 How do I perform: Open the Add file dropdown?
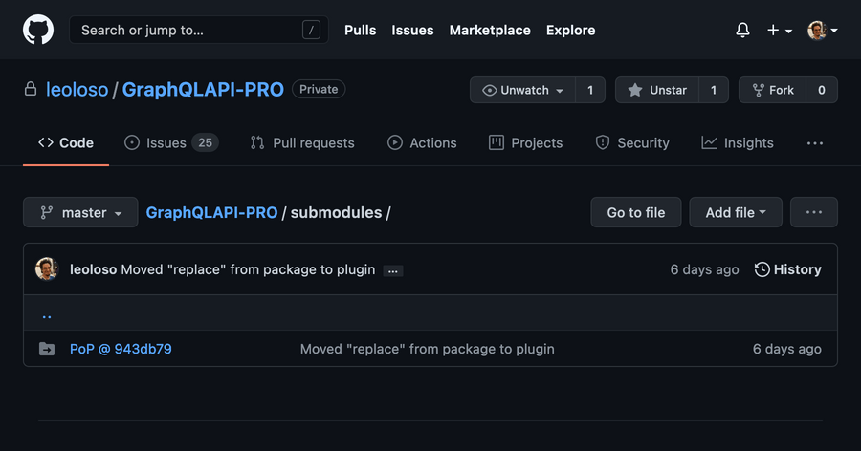[x=736, y=212]
